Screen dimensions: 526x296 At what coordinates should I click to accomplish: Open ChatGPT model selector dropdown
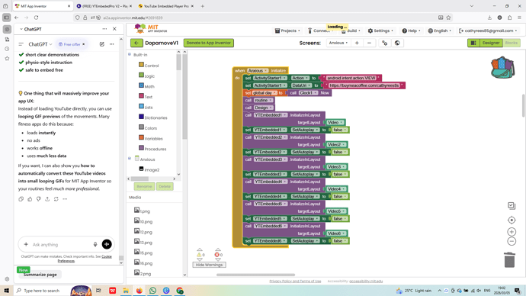40,44
